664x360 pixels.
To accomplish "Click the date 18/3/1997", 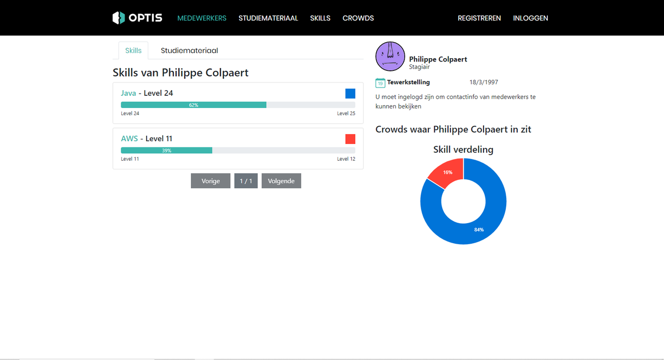I will (484, 83).
